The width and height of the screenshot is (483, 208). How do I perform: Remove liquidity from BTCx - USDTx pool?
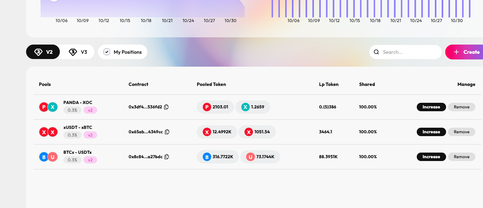tap(461, 157)
